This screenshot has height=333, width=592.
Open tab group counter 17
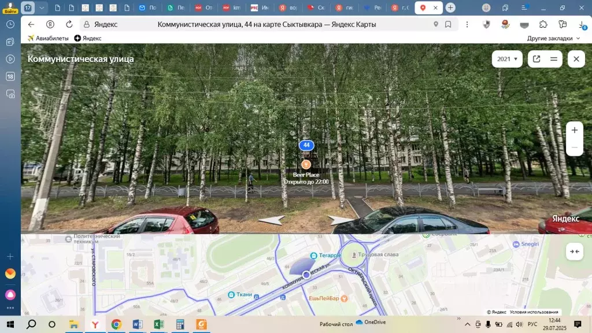pyautogui.click(x=28, y=8)
